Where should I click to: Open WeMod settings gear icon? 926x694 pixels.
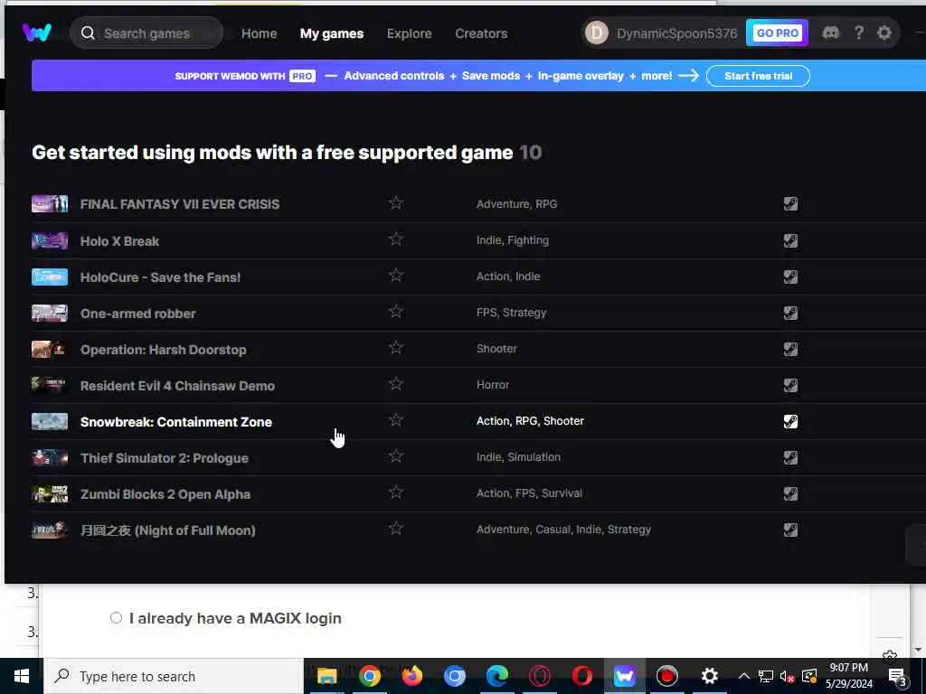click(x=884, y=33)
